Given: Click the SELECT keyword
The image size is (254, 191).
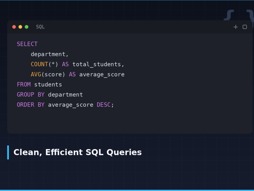Looking at the screenshot, I should click(27, 44).
